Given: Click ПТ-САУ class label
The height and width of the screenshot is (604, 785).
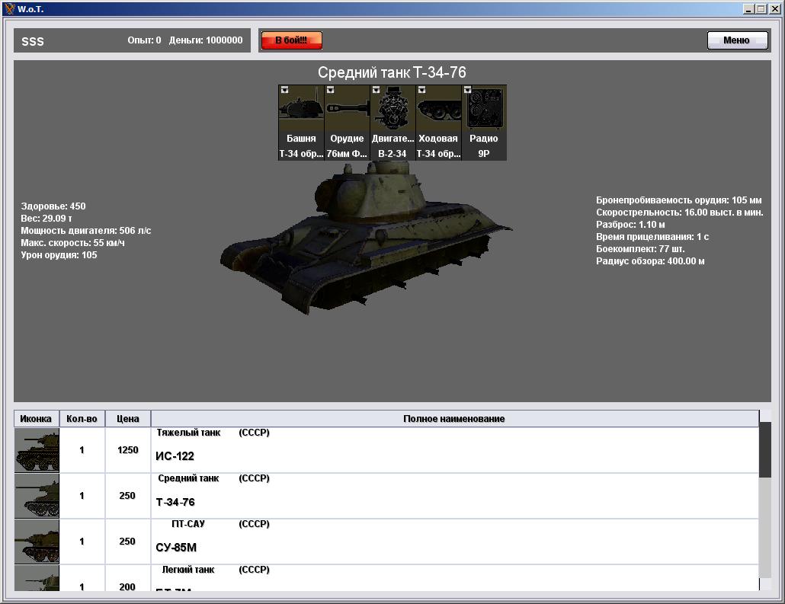Looking at the screenshot, I should (188, 524).
